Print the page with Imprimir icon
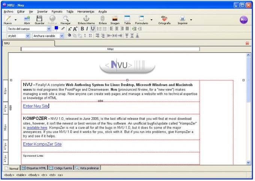This screenshot has height=181, width=255. 183,20
